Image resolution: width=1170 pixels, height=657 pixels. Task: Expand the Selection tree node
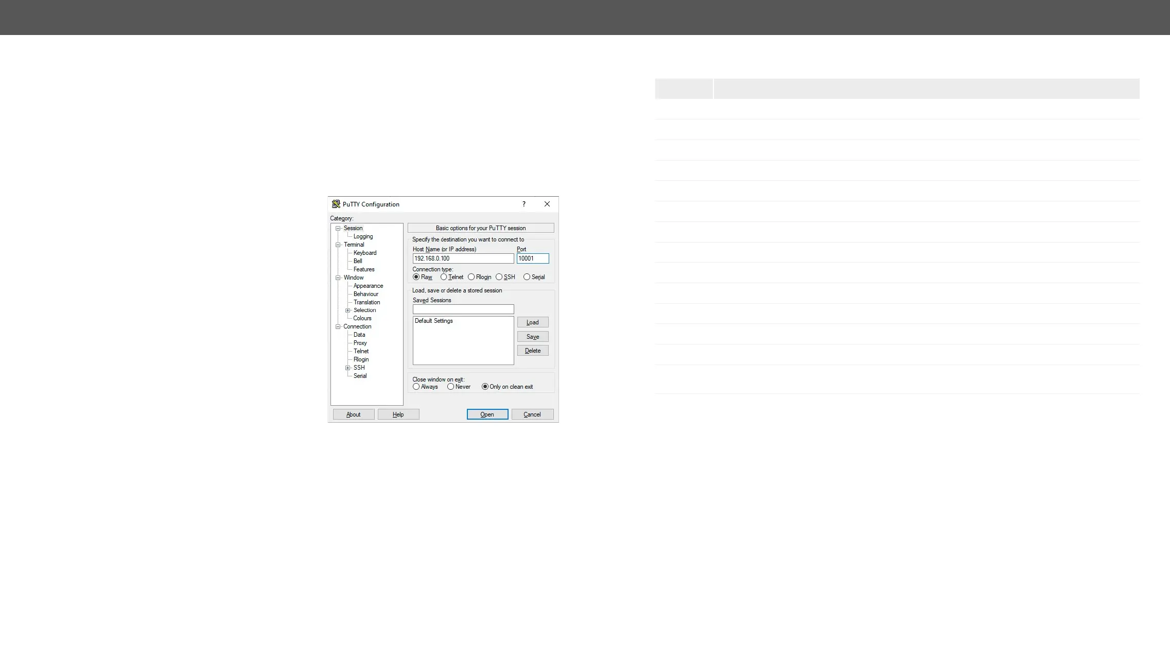348,310
